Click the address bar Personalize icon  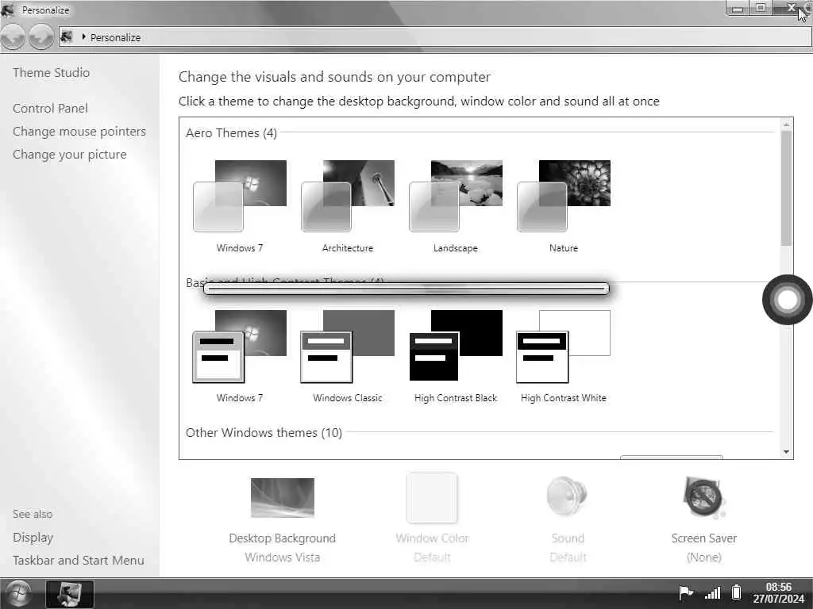[x=67, y=36]
